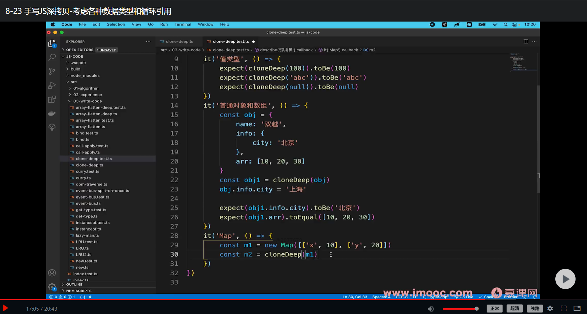The height and width of the screenshot is (314, 587).
Task: Enter fullscreen in the video player
Action: tap(563, 309)
